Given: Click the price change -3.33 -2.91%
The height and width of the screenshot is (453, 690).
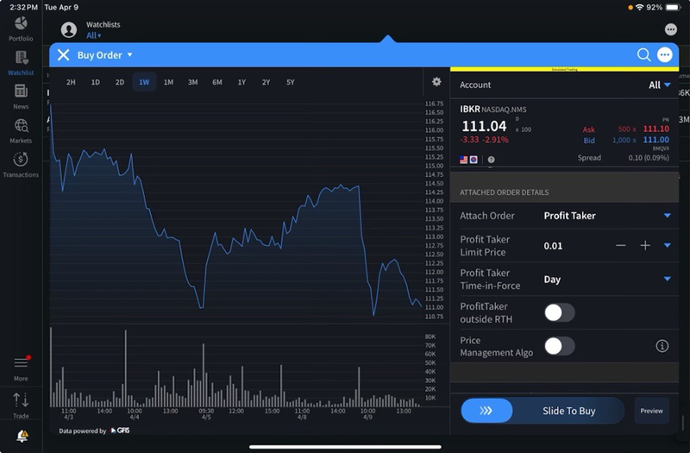Looking at the screenshot, I should click(x=485, y=140).
